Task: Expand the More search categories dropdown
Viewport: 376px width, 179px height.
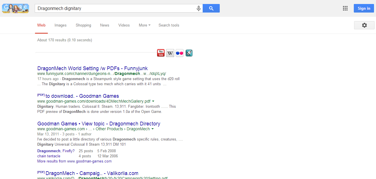Action: [x=145, y=25]
